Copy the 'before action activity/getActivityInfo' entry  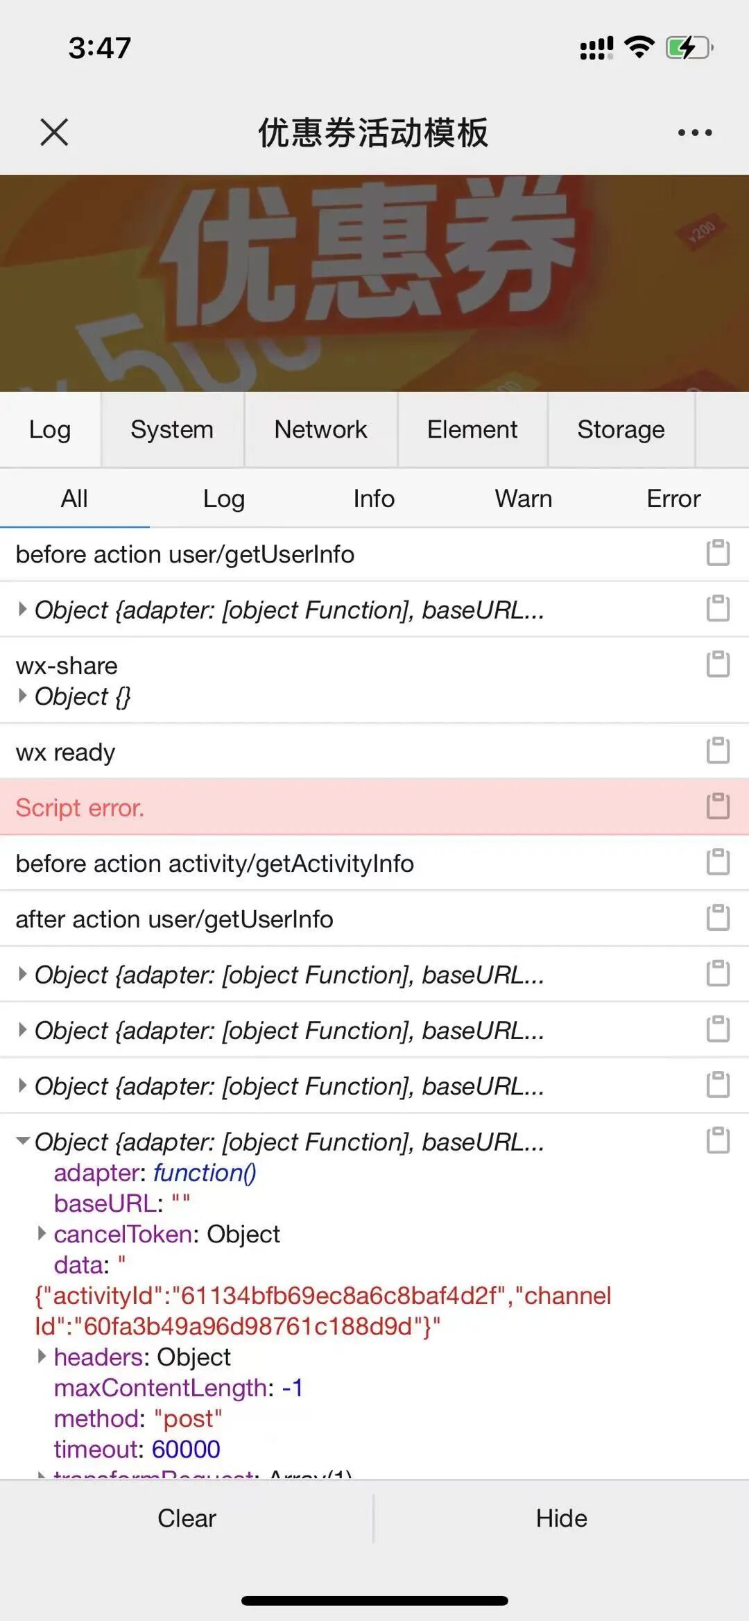(x=718, y=862)
